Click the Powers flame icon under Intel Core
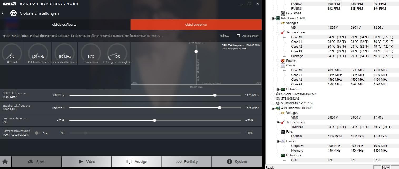The width and height of the screenshot is (399, 169). (x=283, y=61)
